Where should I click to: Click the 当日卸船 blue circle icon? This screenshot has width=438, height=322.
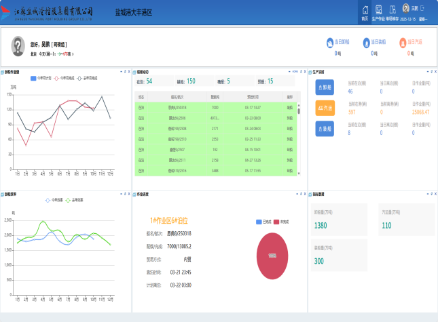point(330,43)
